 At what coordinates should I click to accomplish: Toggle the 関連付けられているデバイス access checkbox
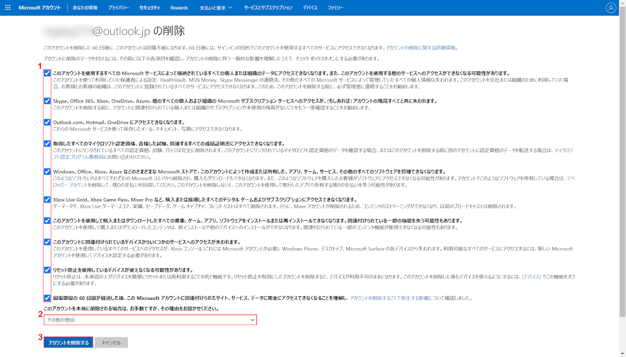pyautogui.click(x=47, y=242)
